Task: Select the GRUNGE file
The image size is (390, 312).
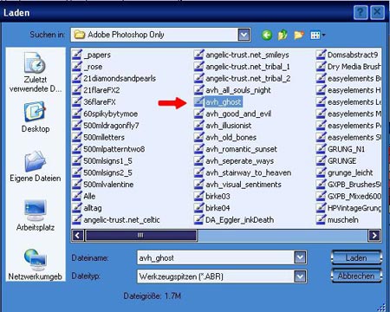Action: (336, 161)
